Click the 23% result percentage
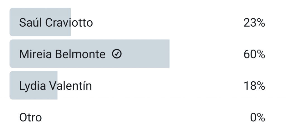 (x=254, y=23)
